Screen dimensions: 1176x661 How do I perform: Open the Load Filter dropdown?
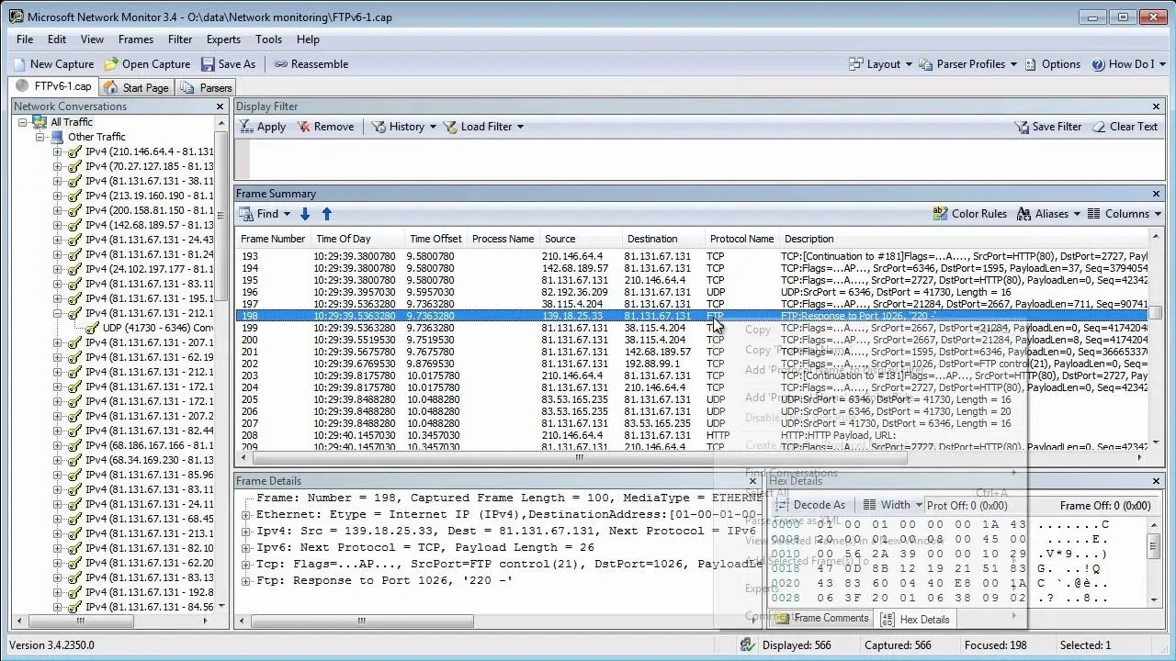483,127
